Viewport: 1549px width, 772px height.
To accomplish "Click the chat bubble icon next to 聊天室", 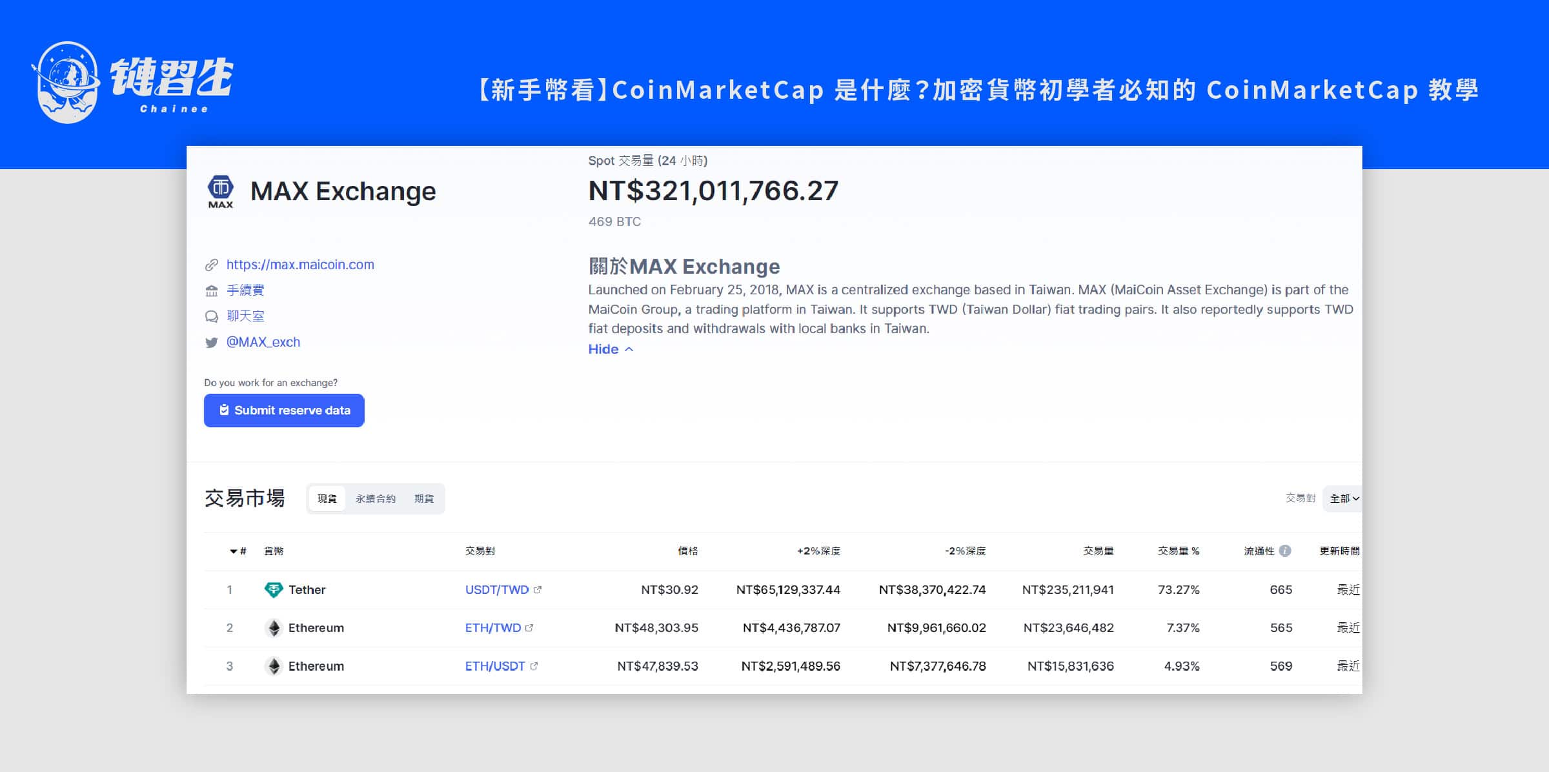I will 211,316.
